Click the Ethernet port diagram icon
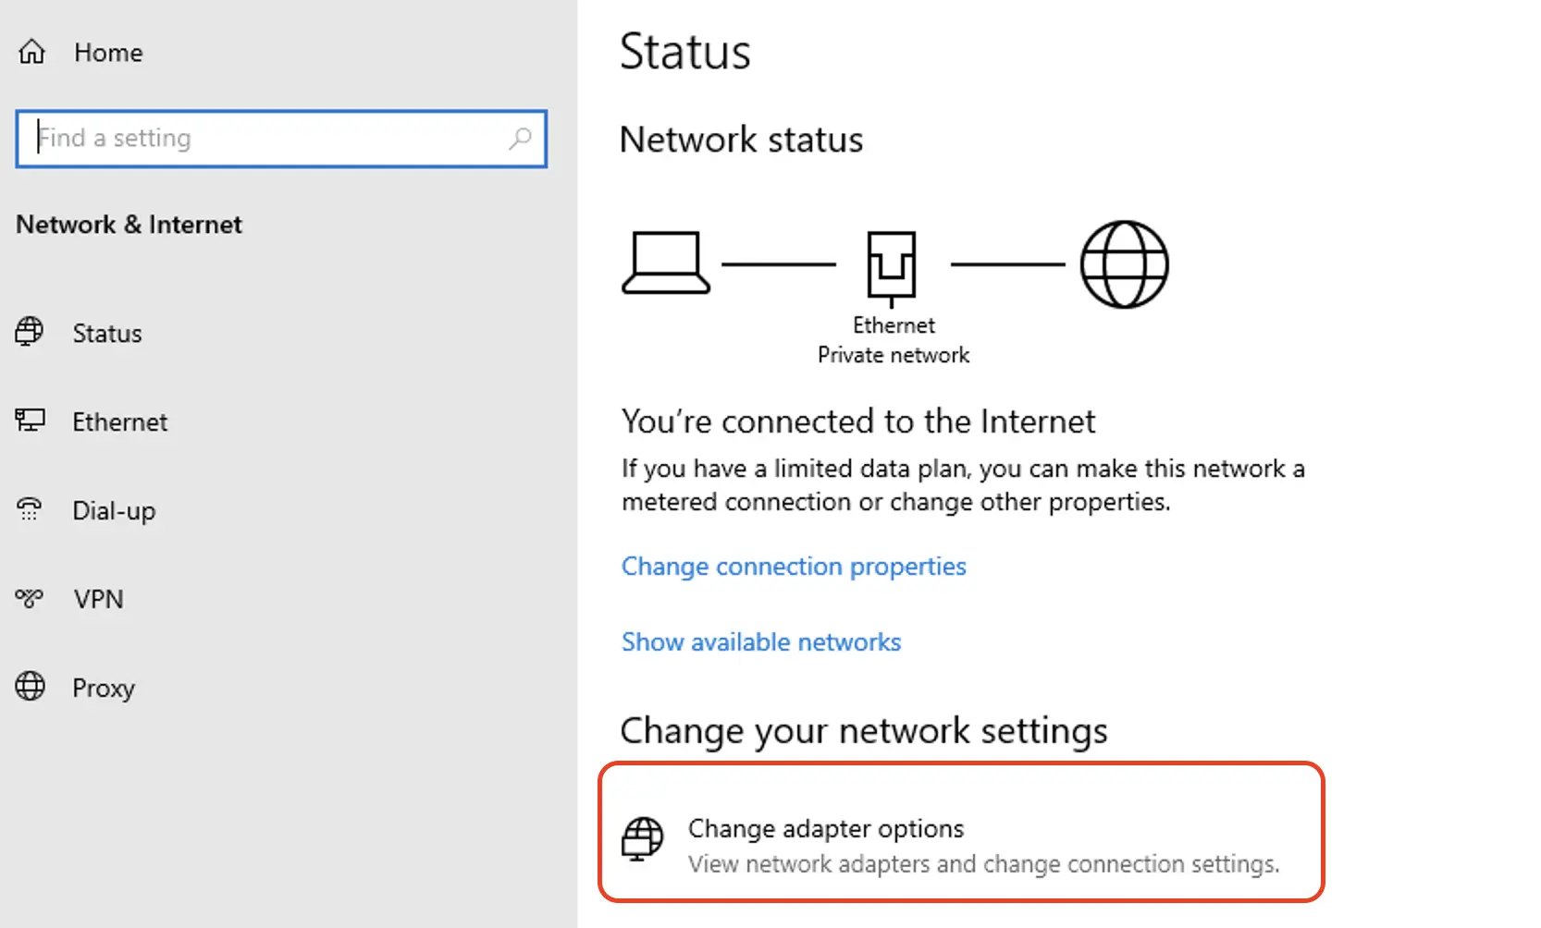Image resolution: width=1541 pixels, height=928 pixels. pyautogui.click(x=892, y=266)
